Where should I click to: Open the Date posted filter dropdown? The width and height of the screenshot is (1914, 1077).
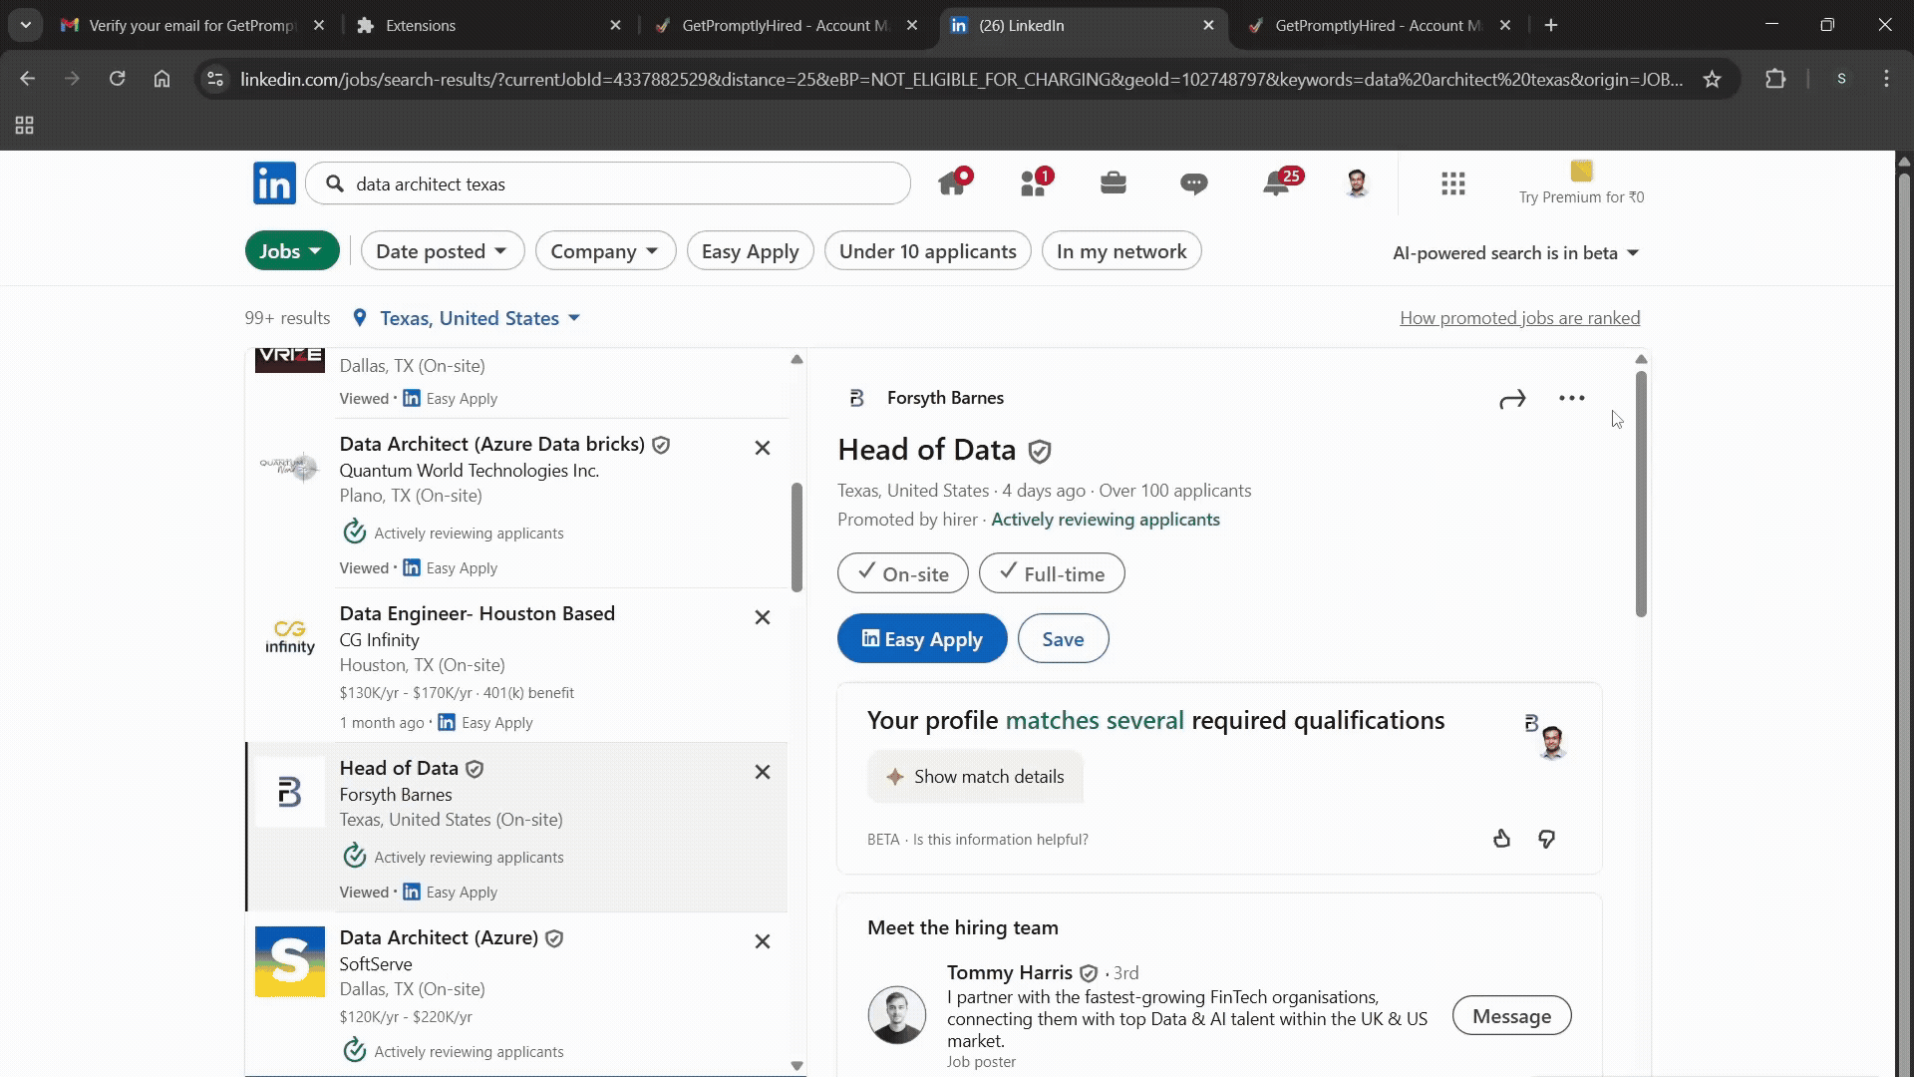pyautogui.click(x=442, y=250)
